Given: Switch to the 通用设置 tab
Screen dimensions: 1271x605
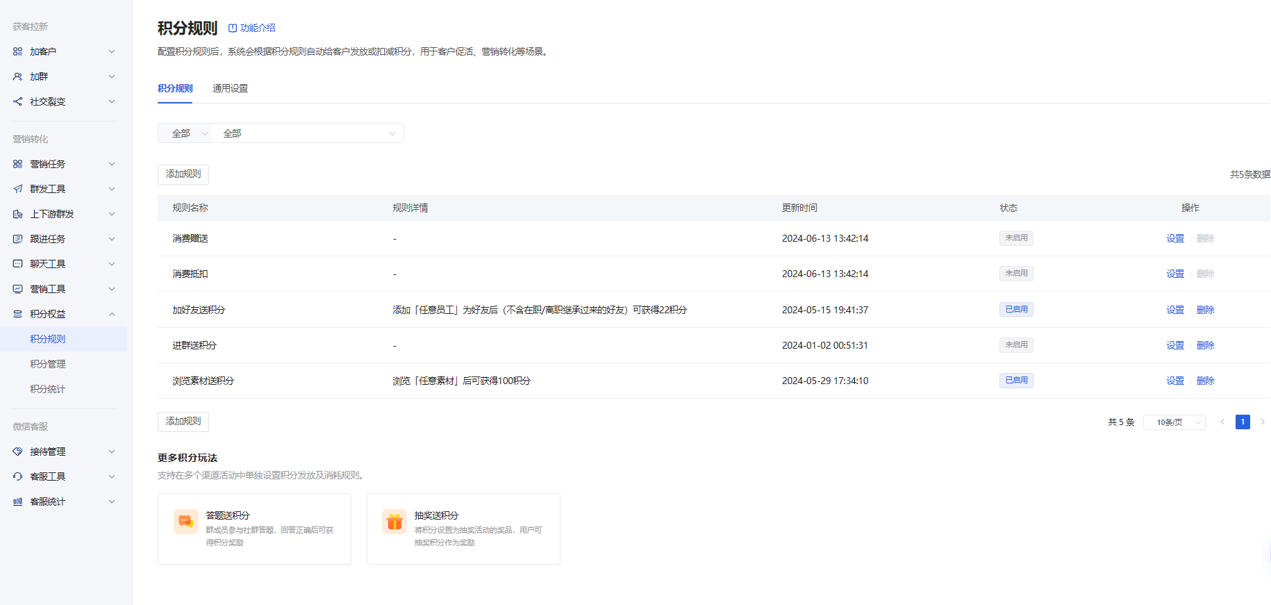Looking at the screenshot, I should (230, 88).
